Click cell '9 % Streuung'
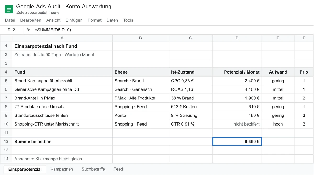Screen dimensions: 314x175 (190, 115)
